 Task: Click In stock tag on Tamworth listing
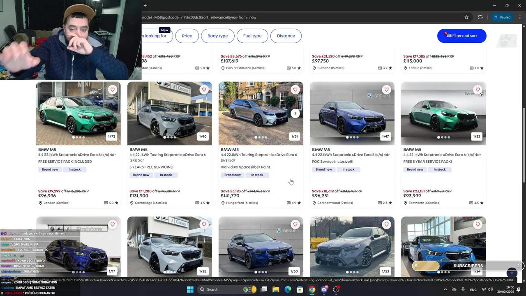(440, 169)
